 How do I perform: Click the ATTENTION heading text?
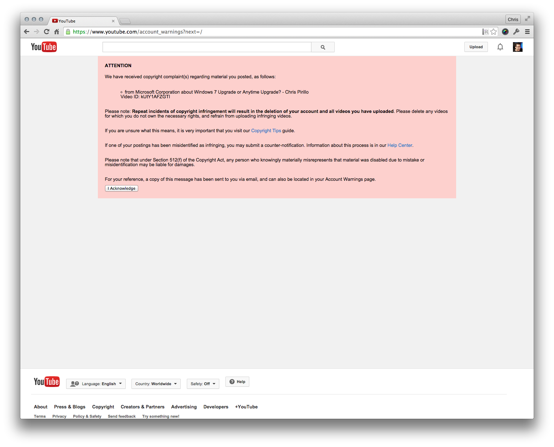[x=118, y=66]
